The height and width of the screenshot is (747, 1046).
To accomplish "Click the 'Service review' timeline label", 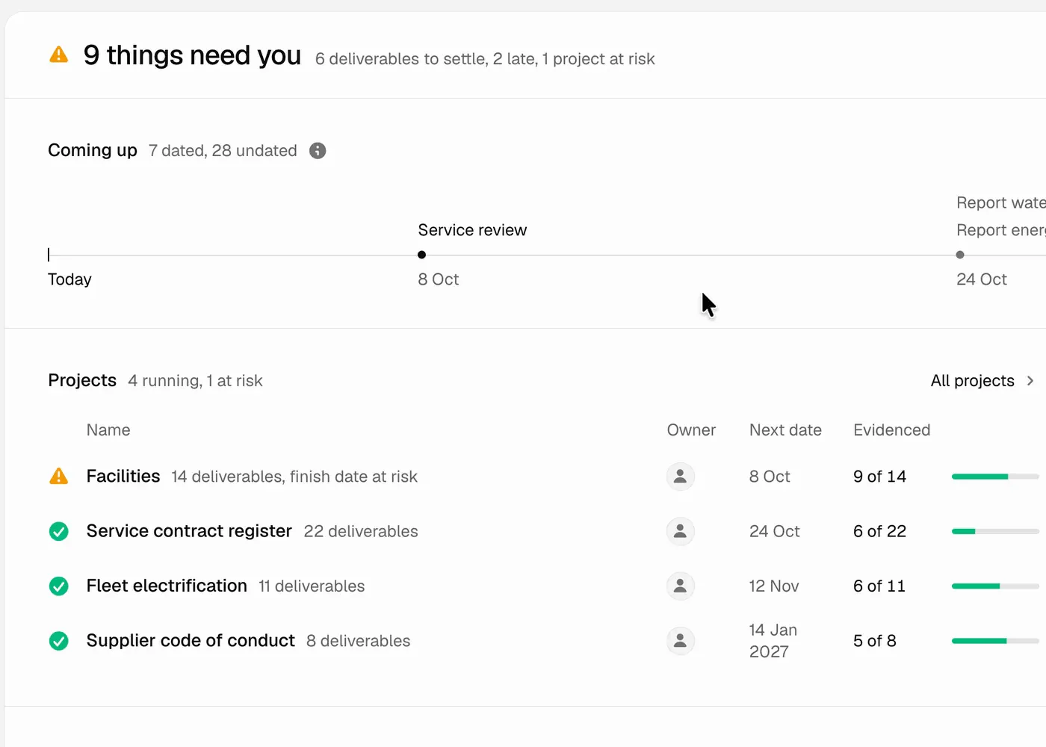I will pyautogui.click(x=472, y=230).
